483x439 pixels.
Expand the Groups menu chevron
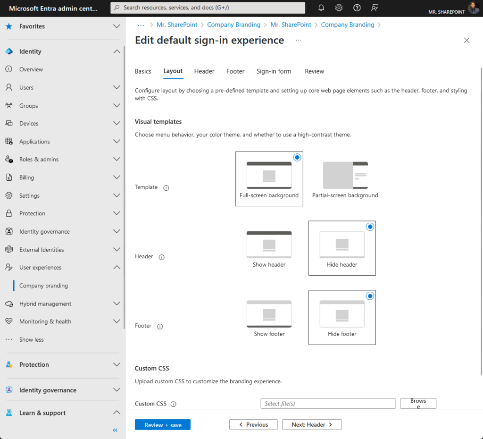click(x=117, y=105)
